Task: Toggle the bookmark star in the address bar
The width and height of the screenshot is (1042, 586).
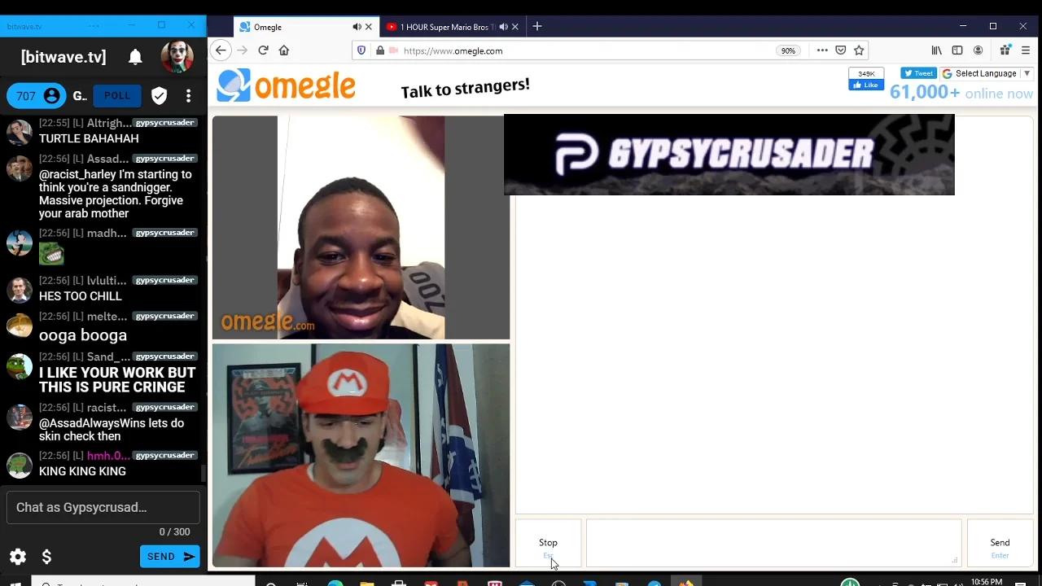Action: pos(859,50)
